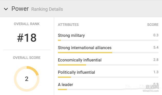Open Ranking Details link
The height and width of the screenshot is (95, 162).
(x=47, y=9)
